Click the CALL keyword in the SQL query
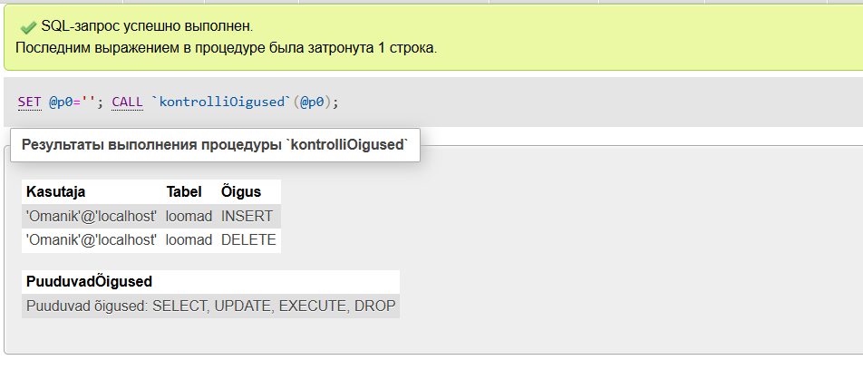Image resolution: width=863 pixels, height=370 pixels. 128,102
